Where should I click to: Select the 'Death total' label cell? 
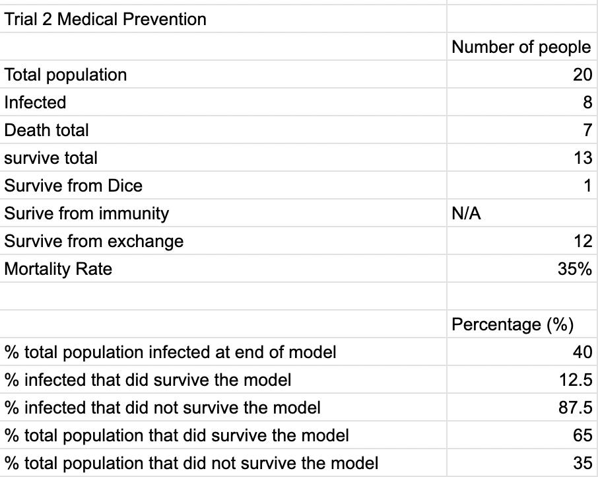coord(46,130)
